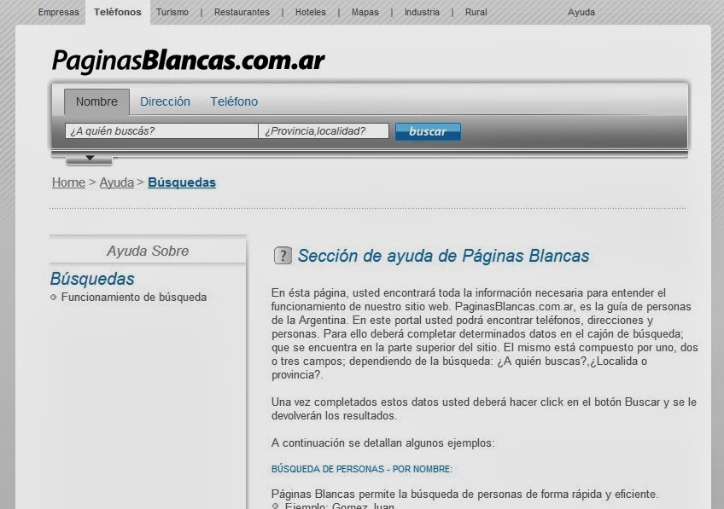This screenshot has width=724, height=509.
Task: Open the Hoteles section
Action: coord(310,13)
